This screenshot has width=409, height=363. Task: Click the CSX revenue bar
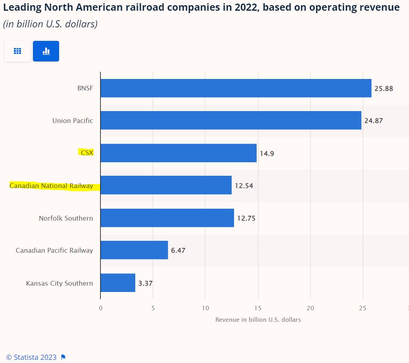point(179,153)
